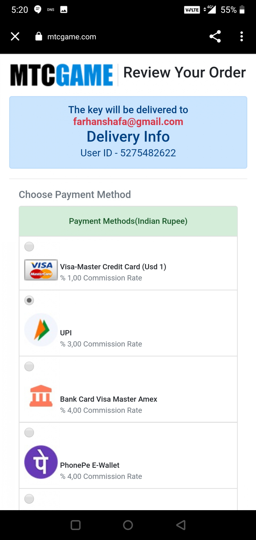
Task: Tap the share icon in browser bar
Action: tap(215, 36)
